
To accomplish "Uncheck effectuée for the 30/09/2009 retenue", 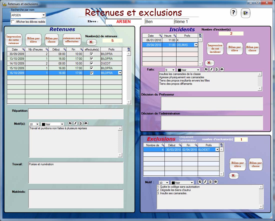I will pyautogui.click(x=91, y=54).
